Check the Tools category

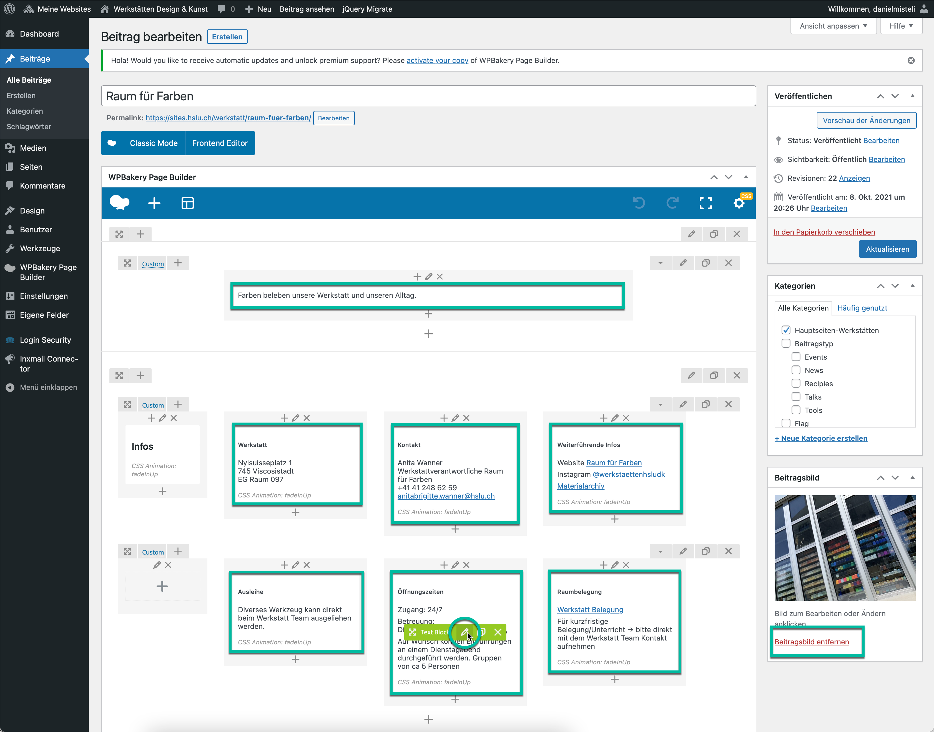796,410
